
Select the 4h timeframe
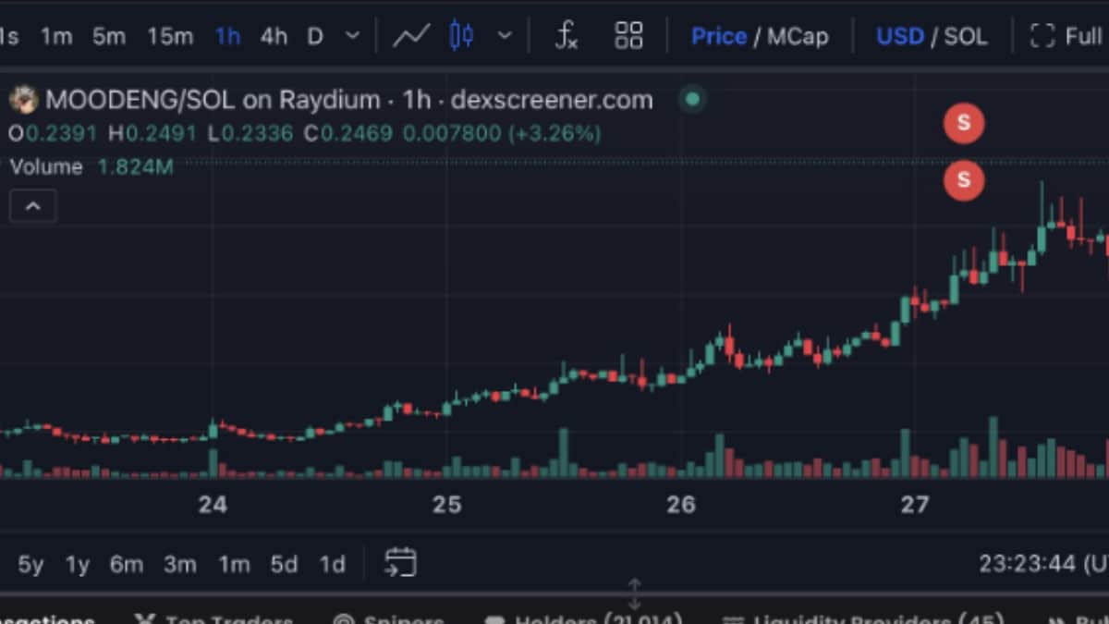274,36
